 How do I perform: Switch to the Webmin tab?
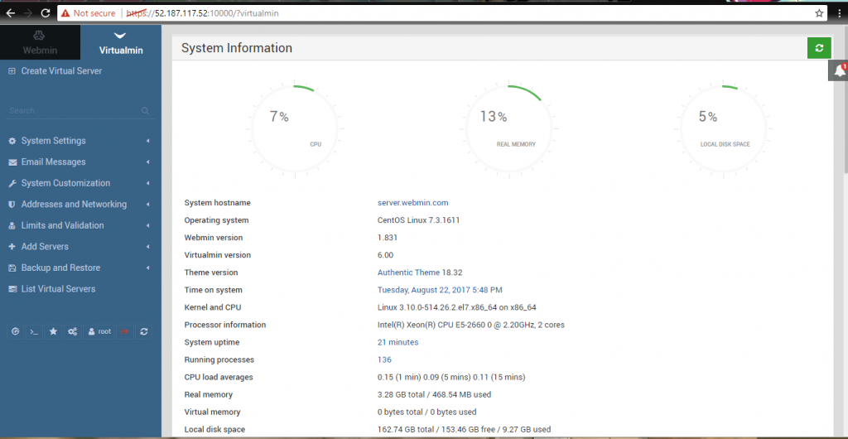pos(40,42)
